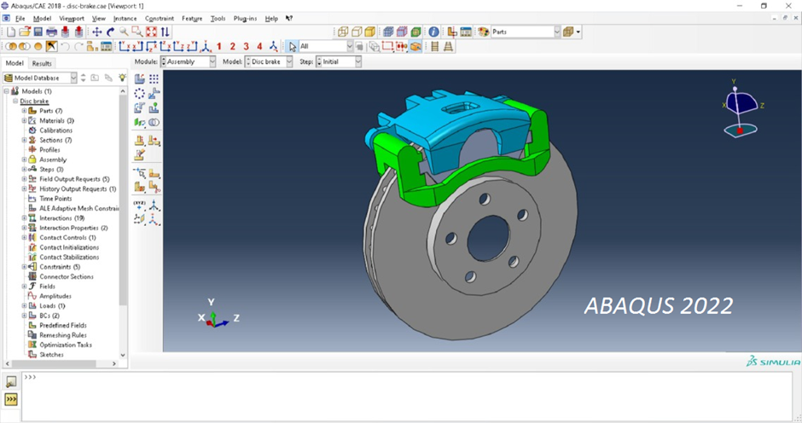The width and height of the screenshot is (802, 423).
Task: Click the Linear Pattern icon
Action: pyautogui.click(x=154, y=78)
